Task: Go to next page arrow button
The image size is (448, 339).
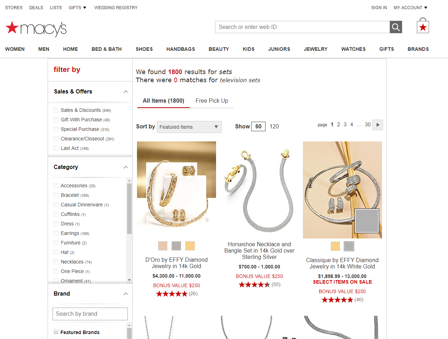Action: tap(378, 125)
